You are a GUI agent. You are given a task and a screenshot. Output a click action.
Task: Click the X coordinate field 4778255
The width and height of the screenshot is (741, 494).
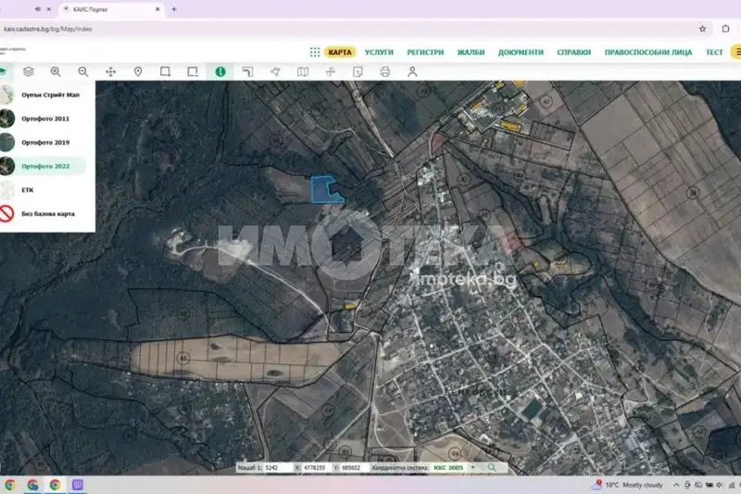click(317, 467)
